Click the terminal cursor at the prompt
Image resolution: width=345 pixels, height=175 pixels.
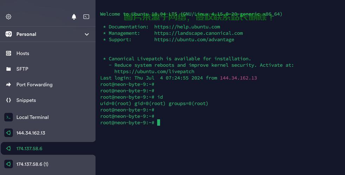(158, 122)
